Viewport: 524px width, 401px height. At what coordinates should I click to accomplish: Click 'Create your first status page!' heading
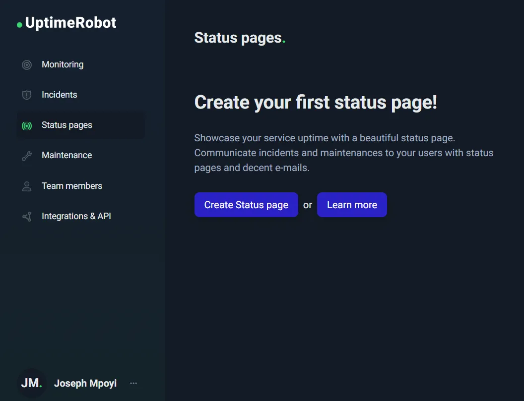316,102
